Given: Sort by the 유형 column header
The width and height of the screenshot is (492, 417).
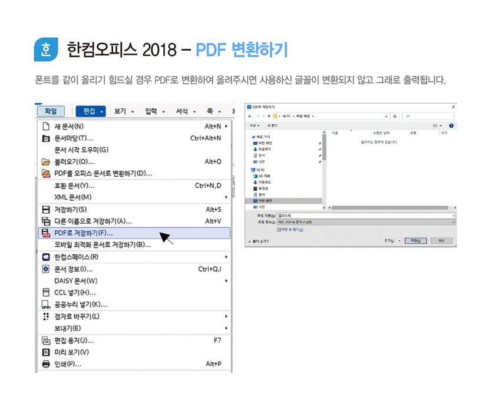Looking at the screenshot, I should (413, 133).
